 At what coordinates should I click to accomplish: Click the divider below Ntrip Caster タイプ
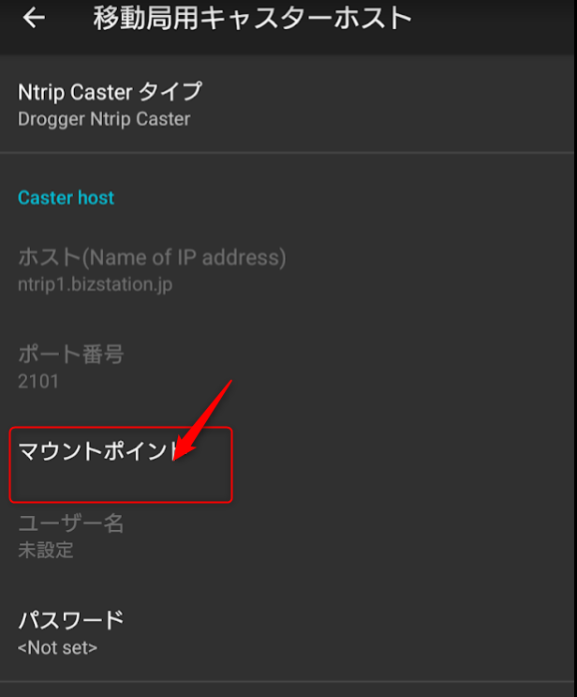click(x=288, y=153)
